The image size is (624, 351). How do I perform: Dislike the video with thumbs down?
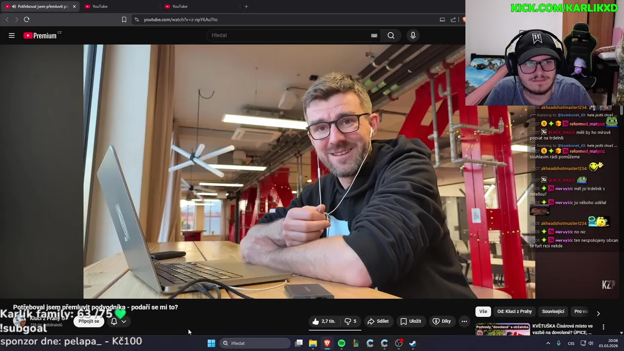350,321
